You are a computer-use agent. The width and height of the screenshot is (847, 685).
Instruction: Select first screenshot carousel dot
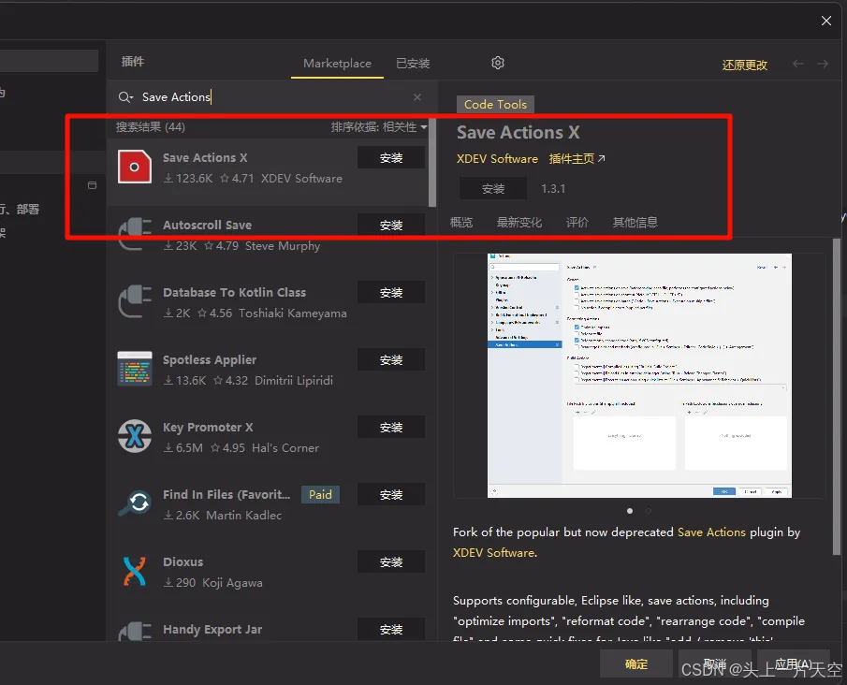[630, 511]
